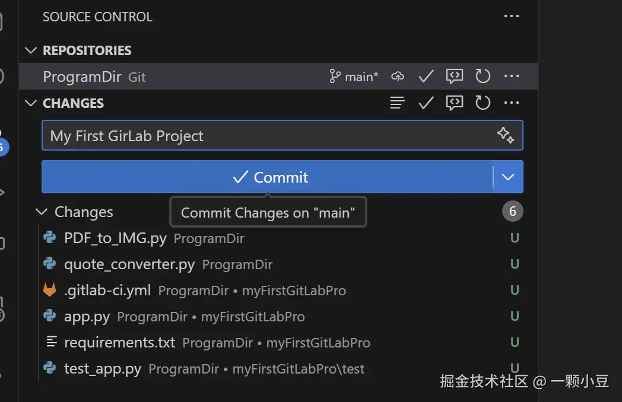The image size is (622, 402).
Task: Open the view as tree/list icon in Changes header
Action: pyautogui.click(x=398, y=103)
